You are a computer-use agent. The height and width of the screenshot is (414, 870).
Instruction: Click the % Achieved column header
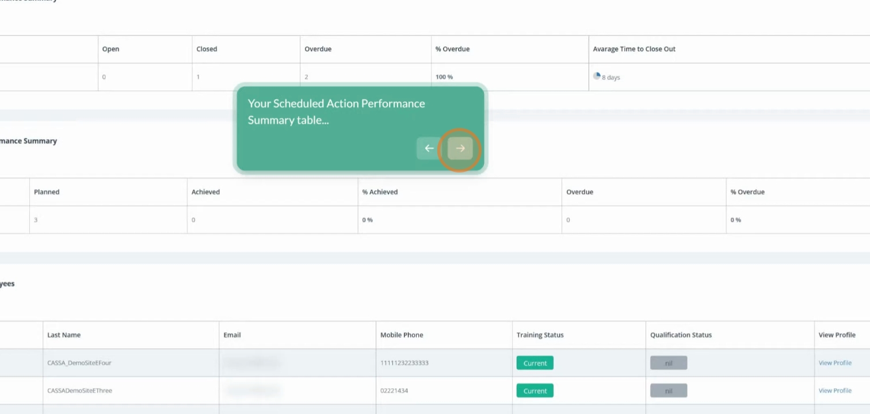click(x=380, y=192)
